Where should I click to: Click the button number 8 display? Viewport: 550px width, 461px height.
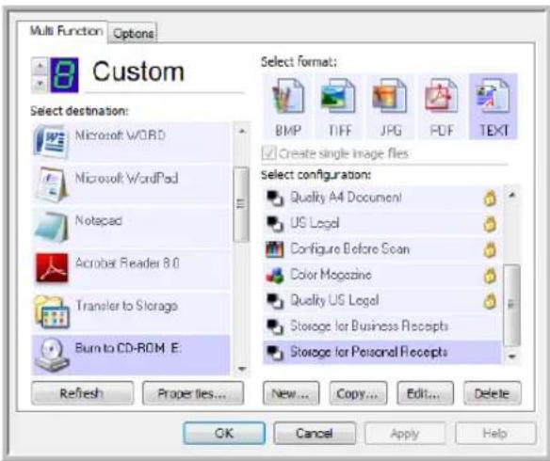[x=65, y=75]
